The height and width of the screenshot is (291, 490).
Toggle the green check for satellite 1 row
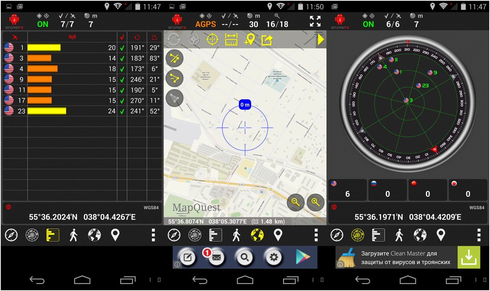[122, 48]
